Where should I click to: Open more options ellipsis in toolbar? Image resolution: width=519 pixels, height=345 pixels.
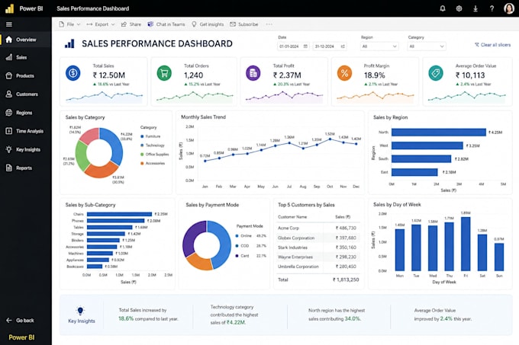click(269, 24)
